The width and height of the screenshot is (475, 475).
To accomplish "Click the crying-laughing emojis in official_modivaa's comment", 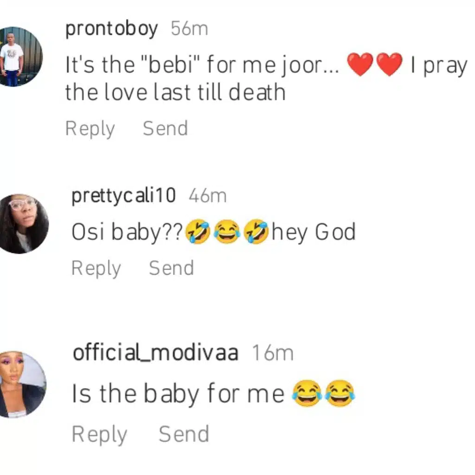I will [323, 394].
